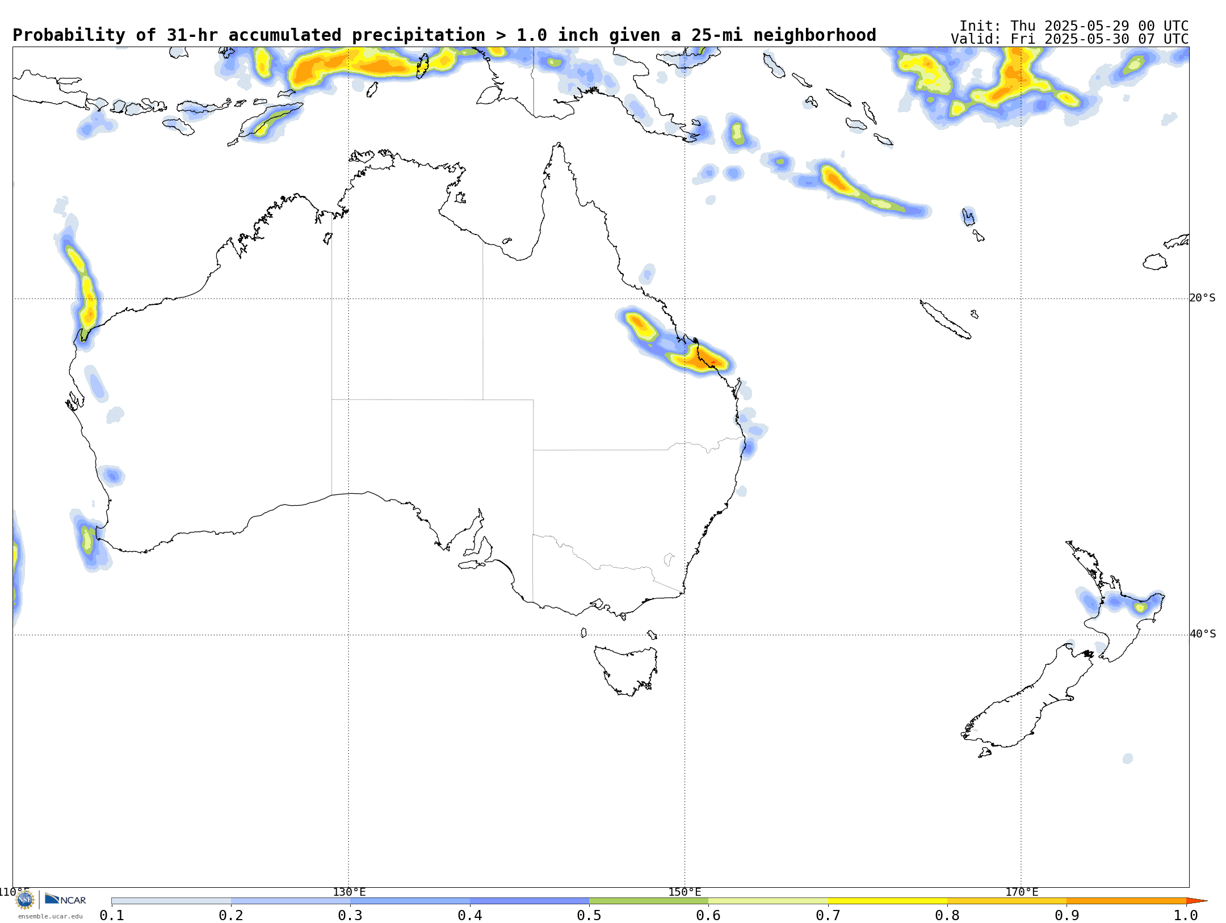Open the ensemble.ucar.edu link text
Viewport: 1226px width, 923px height.
click(x=51, y=916)
